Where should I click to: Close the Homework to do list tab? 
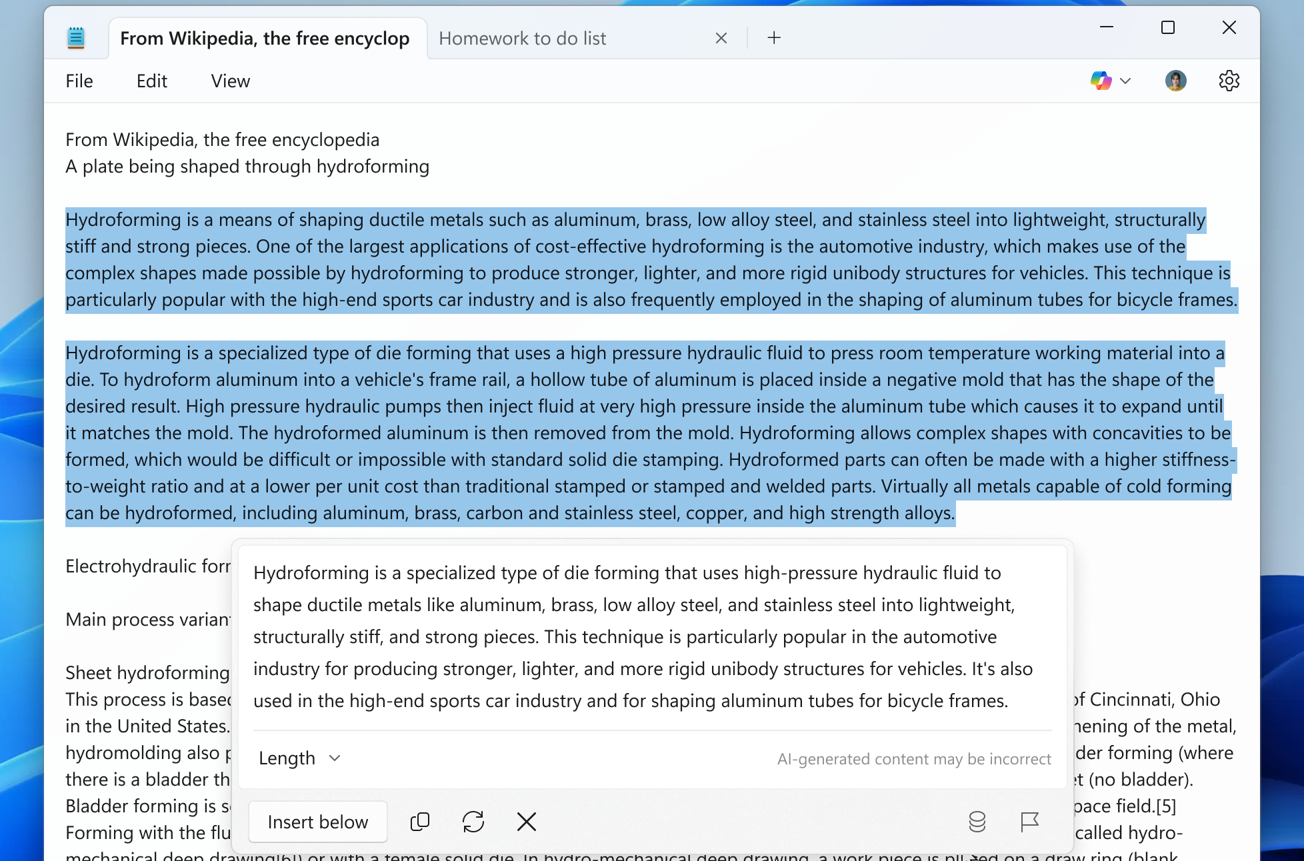click(x=721, y=38)
